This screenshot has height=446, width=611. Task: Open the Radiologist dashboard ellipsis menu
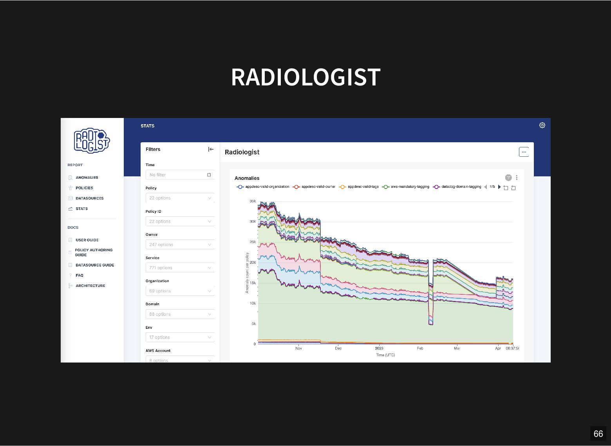(x=524, y=152)
